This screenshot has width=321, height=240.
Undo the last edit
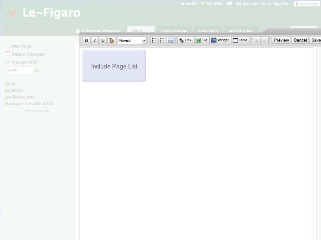[256, 40]
